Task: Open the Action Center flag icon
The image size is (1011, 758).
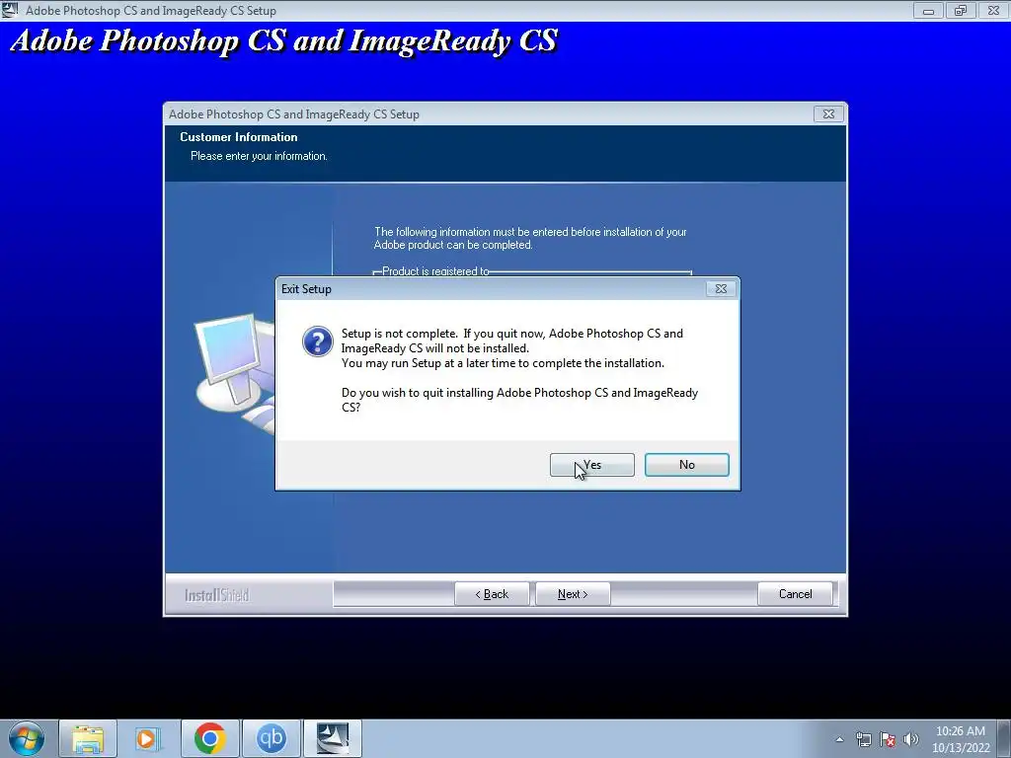Action: click(x=888, y=739)
